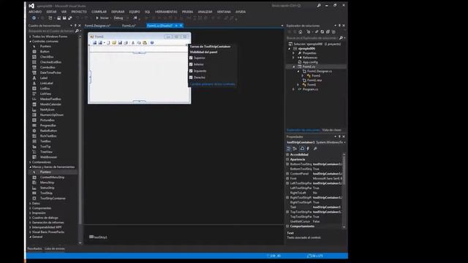The height and width of the screenshot is (263, 468).
Task: Select the DateTimePicker toolbox control
Action: pos(50,73)
